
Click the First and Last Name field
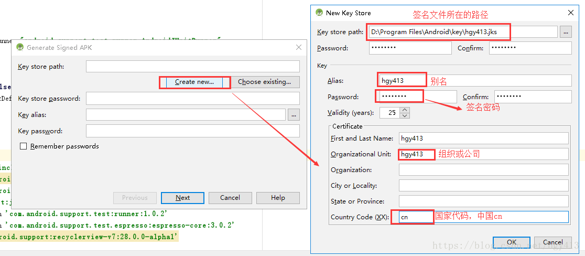(x=483, y=138)
